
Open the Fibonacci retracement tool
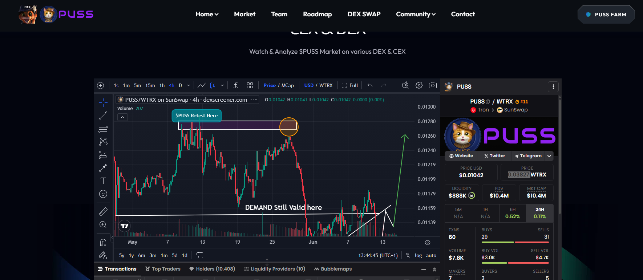[103, 129]
